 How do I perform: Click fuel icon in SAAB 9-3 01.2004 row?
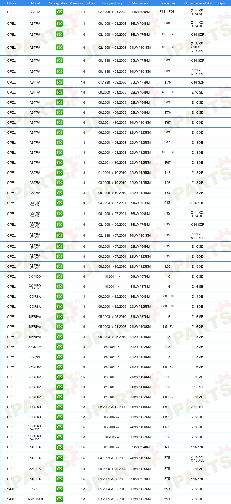pyautogui.click(x=59, y=489)
